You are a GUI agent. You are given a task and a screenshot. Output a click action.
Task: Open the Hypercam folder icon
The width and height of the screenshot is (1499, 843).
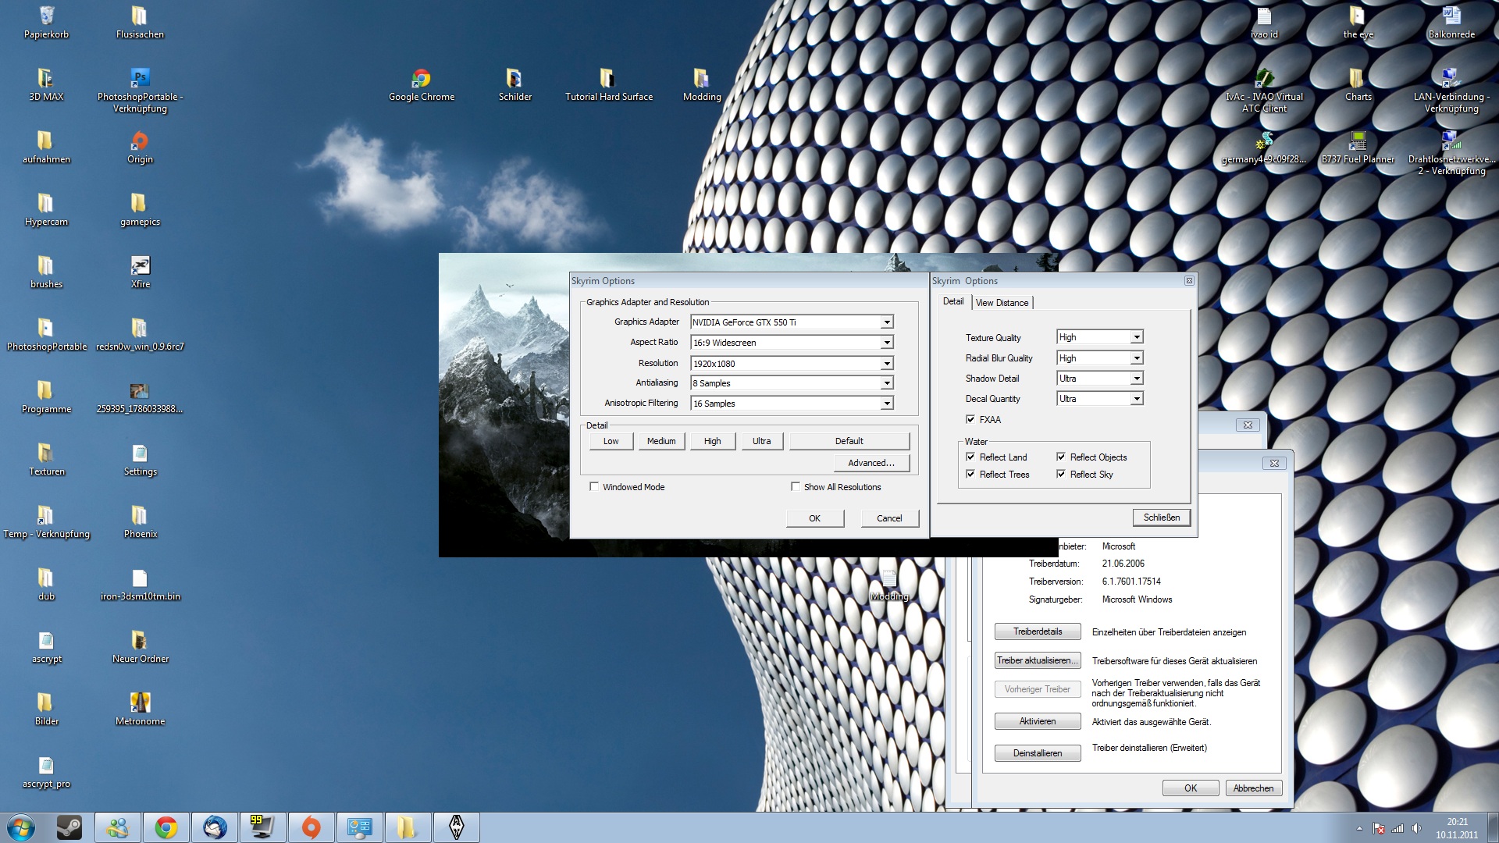[46, 209]
